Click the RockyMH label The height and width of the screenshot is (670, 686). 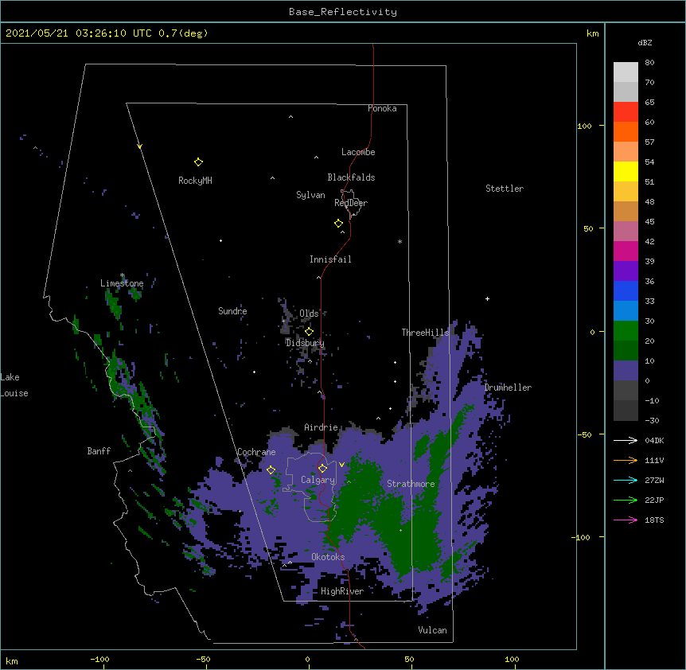(195, 180)
